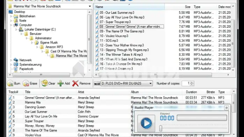244x137 pixels.
Task: Open the D: PLDS DVD+-RW drive dropdown
Action: pos(150,84)
